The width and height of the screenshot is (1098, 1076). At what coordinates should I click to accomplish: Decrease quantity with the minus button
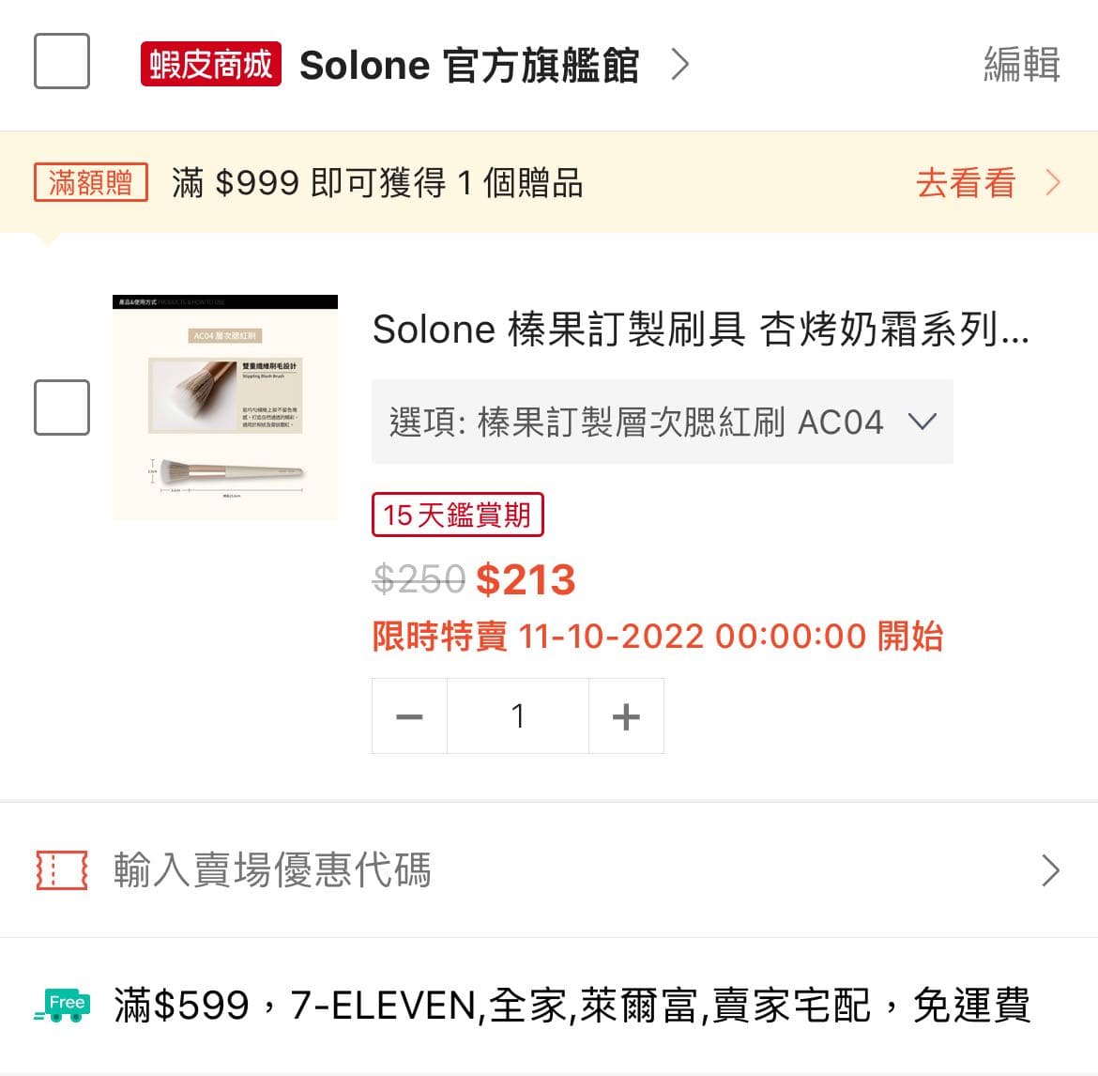pos(409,715)
